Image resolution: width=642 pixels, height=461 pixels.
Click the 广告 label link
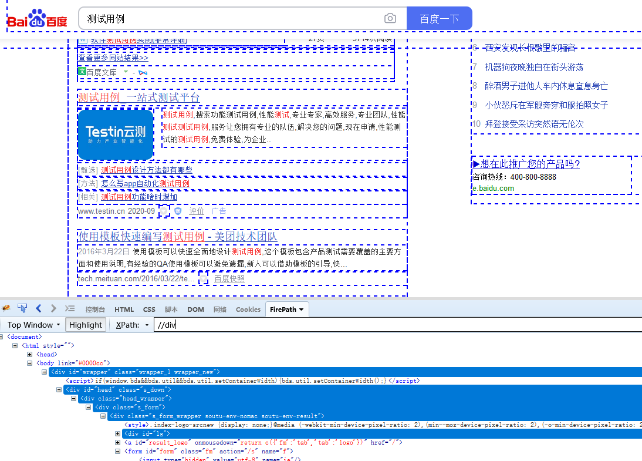tap(219, 211)
